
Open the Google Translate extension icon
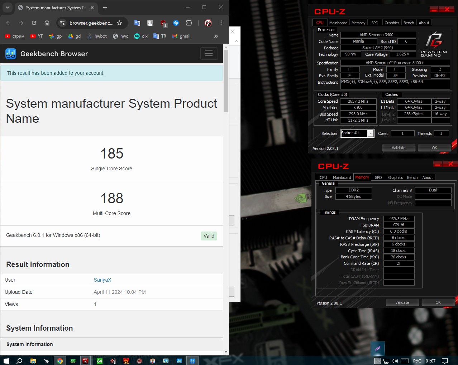137,23
